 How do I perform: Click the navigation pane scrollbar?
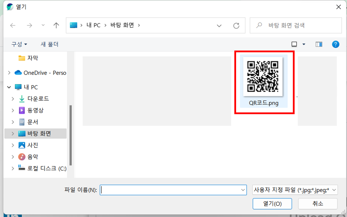click(x=71, y=135)
